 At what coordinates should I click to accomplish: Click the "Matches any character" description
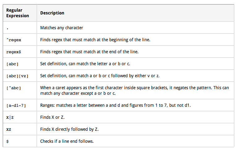62,28
